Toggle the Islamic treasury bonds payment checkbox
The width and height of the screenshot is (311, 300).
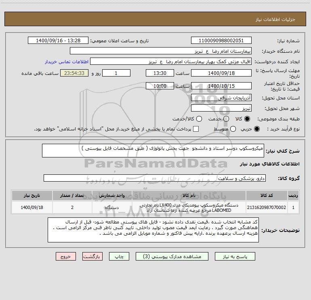[x=196, y=129]
